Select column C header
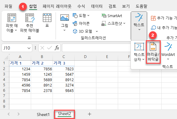 64,57
